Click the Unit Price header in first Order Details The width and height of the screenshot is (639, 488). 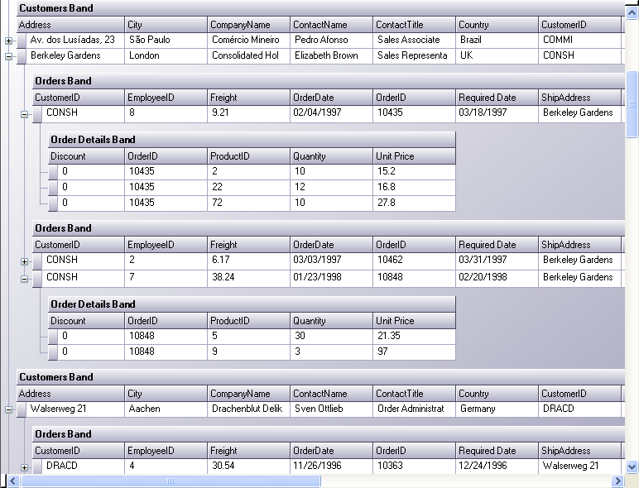(x=414, y=156)
